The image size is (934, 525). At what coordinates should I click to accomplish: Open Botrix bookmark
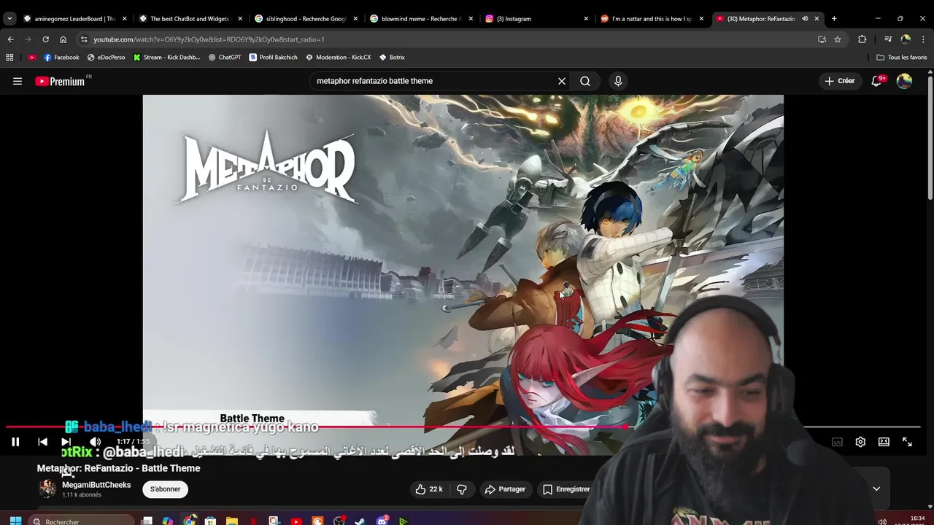392,58
